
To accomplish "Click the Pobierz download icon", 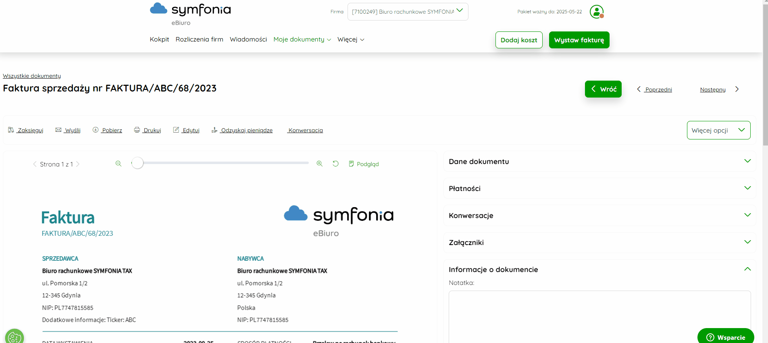I will tap(96, 130).
